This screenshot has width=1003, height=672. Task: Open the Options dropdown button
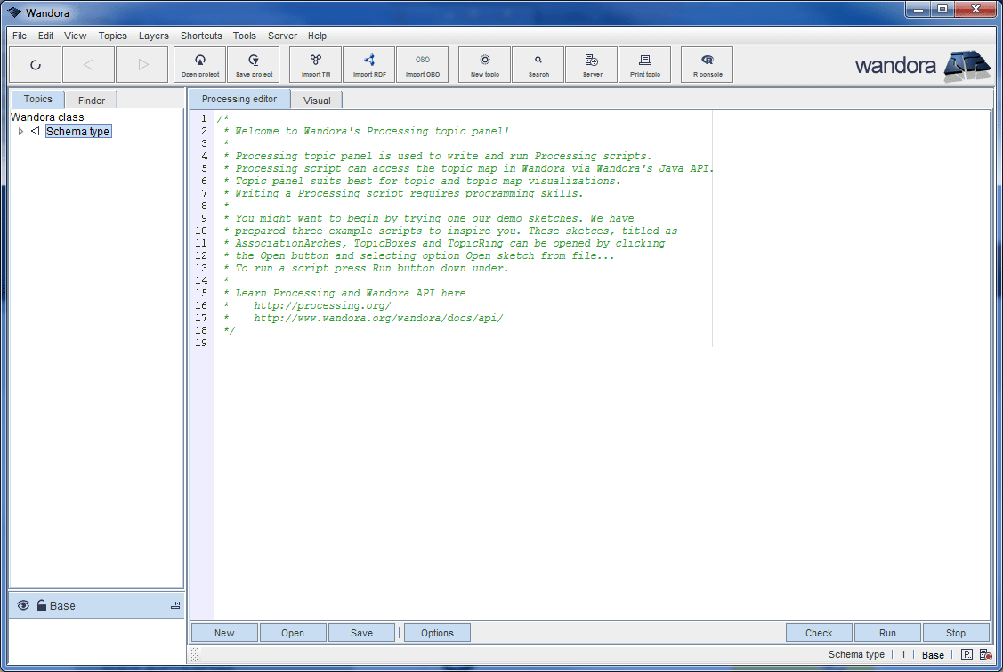coord(437,632)
